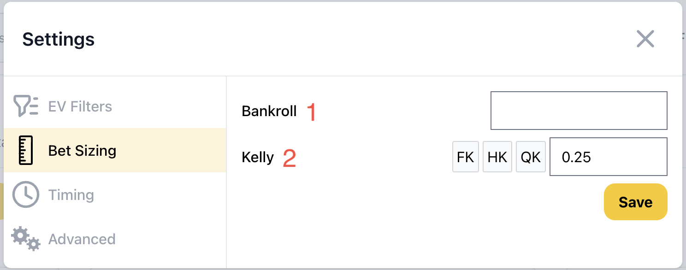Save the bet sizing settings
Viewport: 686px width, 270px height.
tap(636, 202)
